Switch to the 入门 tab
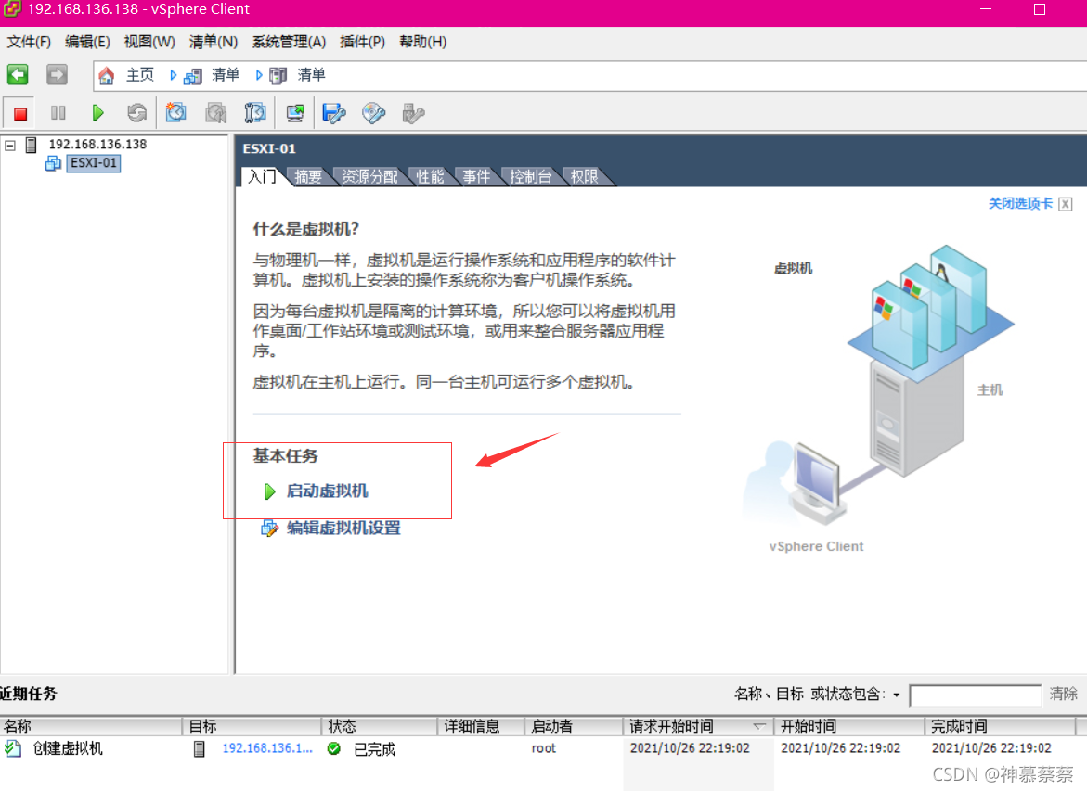This screenshot has height=791, width=1087. tap(262, 176)
